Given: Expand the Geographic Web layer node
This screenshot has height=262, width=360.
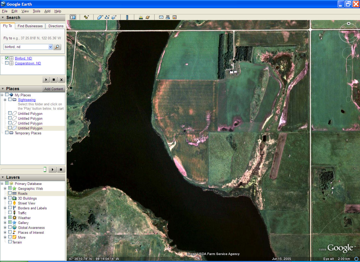Looking at the screenshot, I should click(x=5, y=189).
